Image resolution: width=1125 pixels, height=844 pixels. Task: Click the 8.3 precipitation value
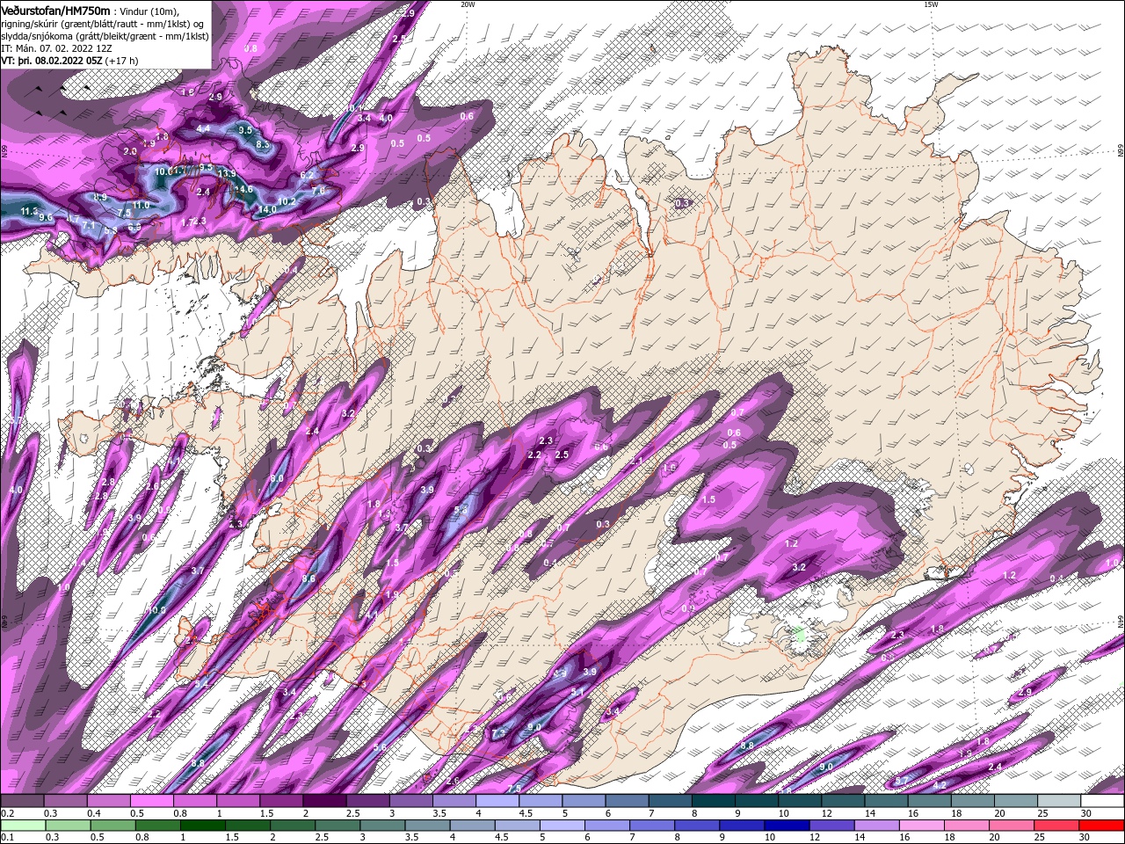pyautogui.click(x=262, y=144)
